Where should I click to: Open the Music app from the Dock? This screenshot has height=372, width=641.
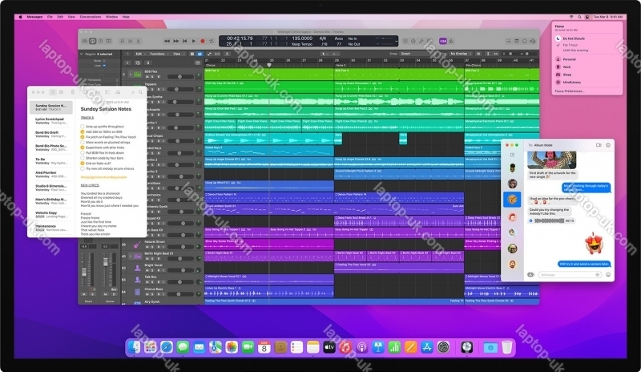tap(345, 346)
